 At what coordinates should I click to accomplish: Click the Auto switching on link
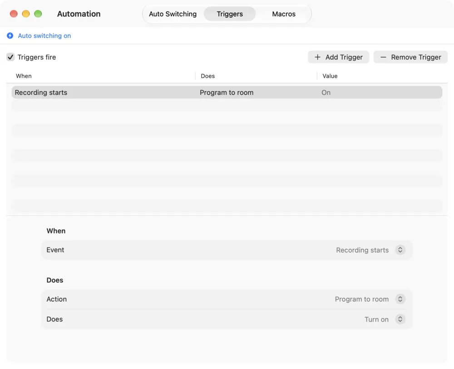coord(44,35)
